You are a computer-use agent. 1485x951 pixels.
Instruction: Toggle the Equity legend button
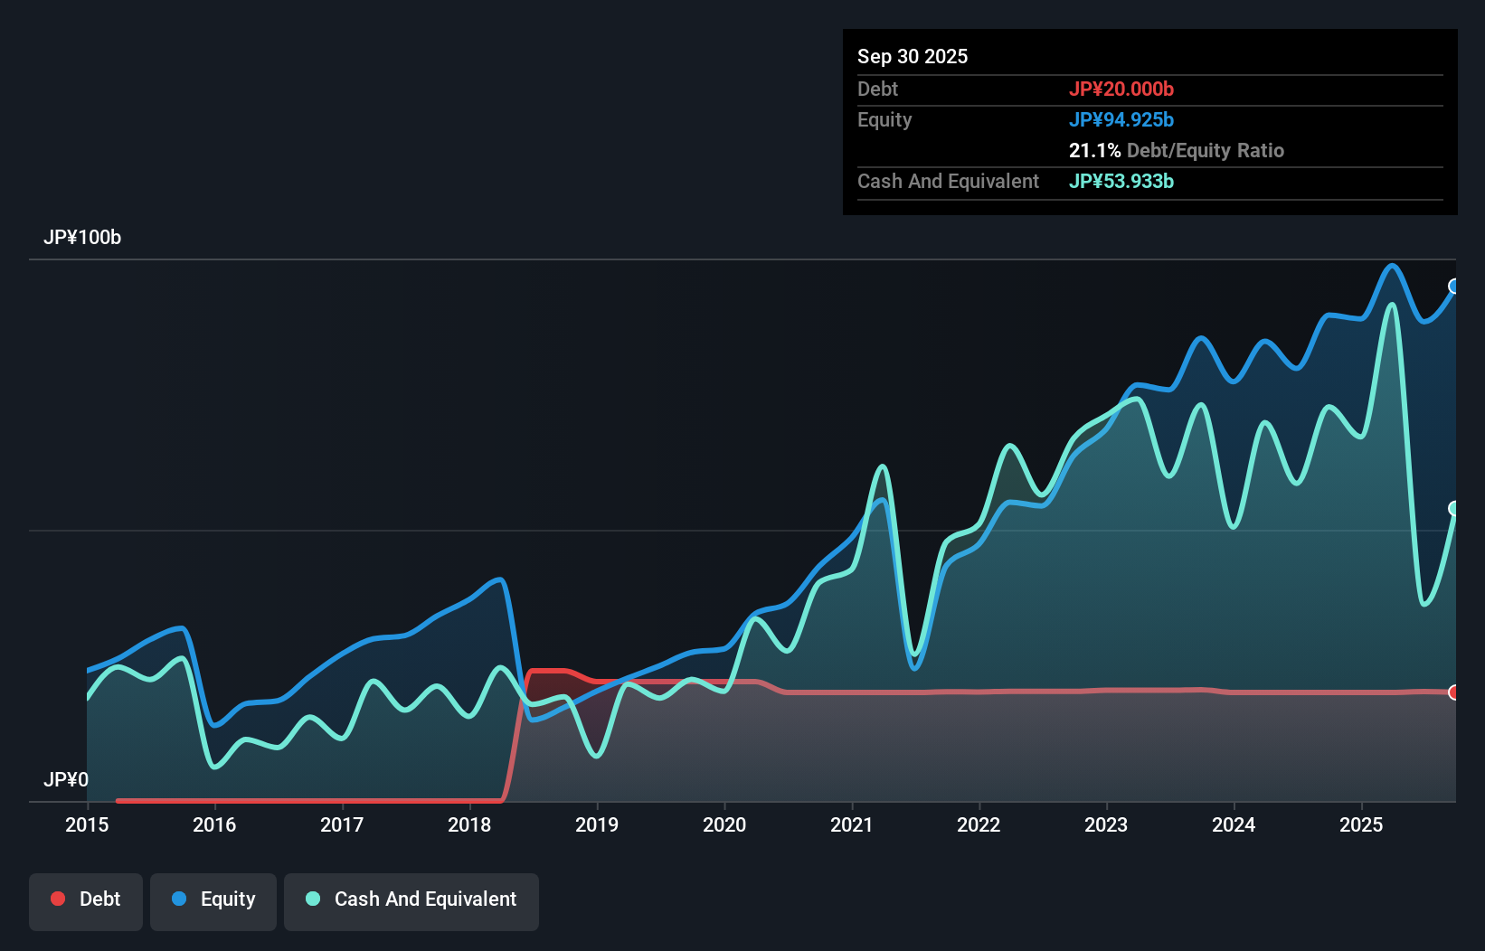click(213, 901)
